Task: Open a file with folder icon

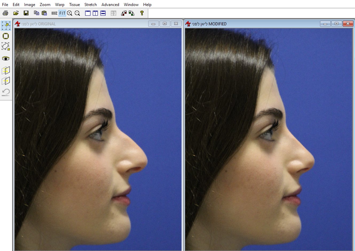Action: coord(16,13)
